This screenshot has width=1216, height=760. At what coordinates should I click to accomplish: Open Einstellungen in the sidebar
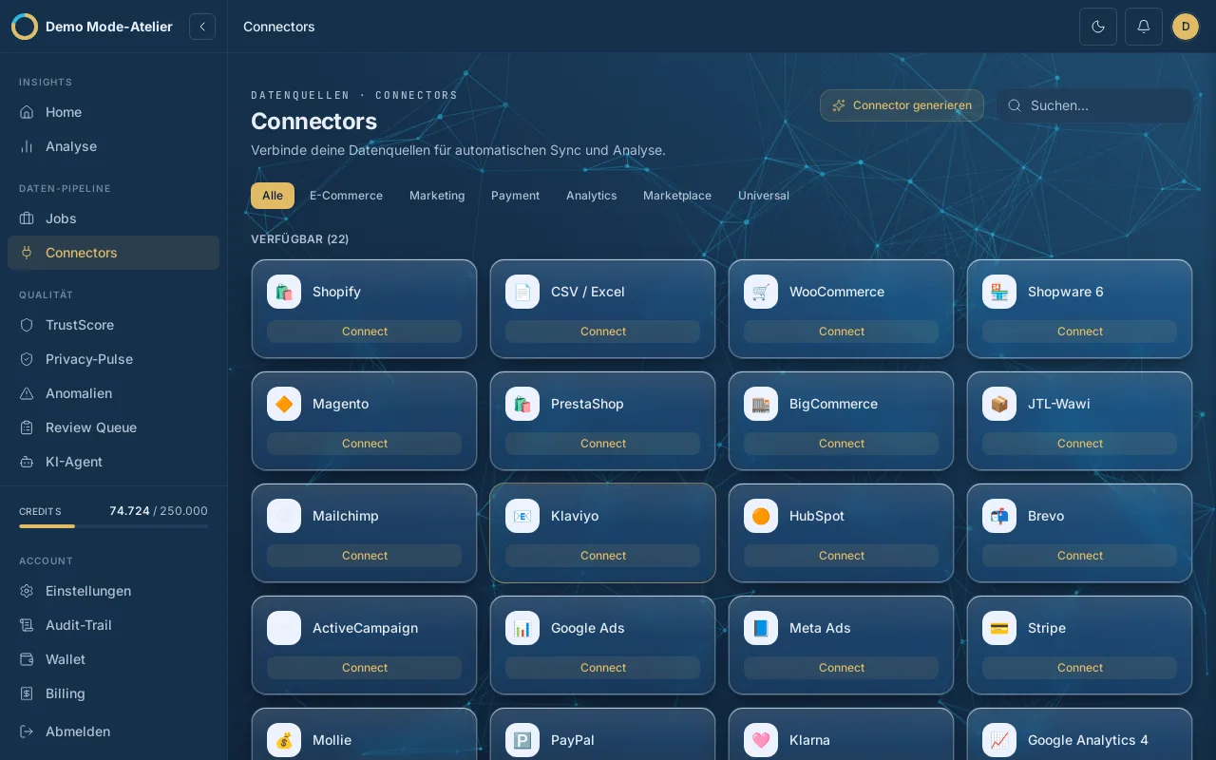113,591
